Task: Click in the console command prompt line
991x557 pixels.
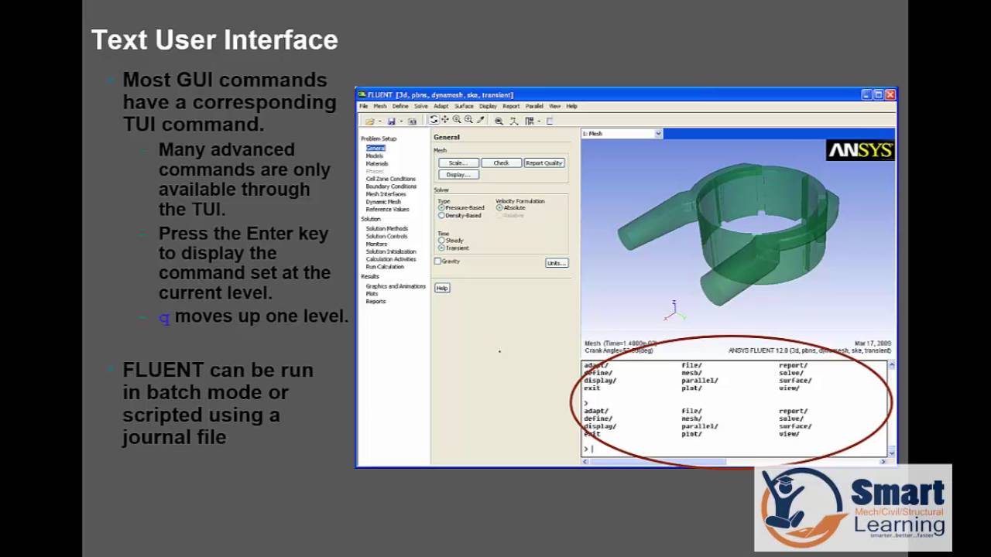Action: [734, 449]
